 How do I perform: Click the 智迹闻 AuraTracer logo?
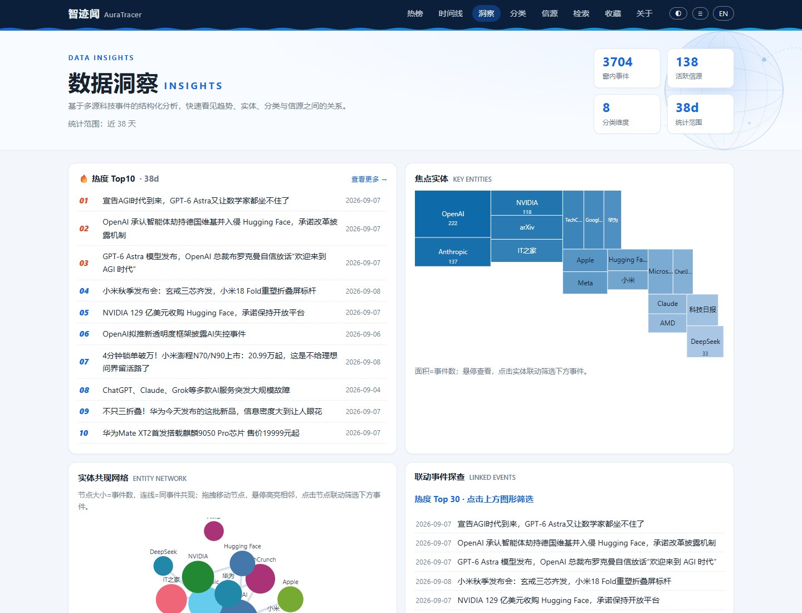(x=105, y=14)
